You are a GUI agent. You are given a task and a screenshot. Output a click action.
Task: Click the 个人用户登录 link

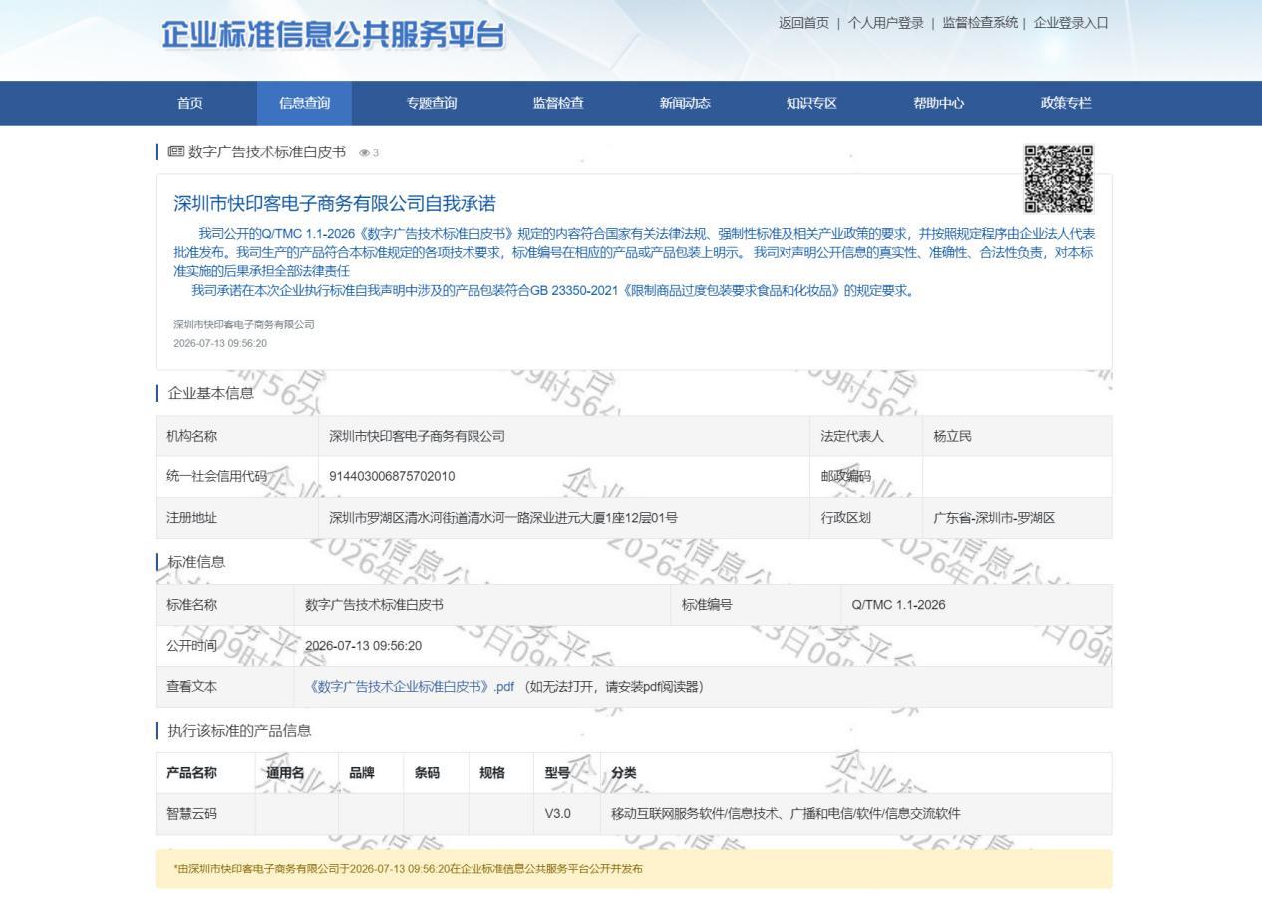pos(886,23)
